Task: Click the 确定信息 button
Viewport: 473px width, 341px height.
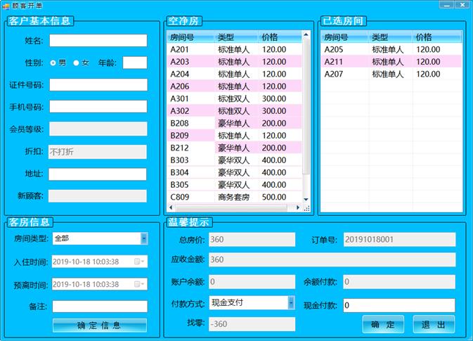Action: [x=99, y=326]
